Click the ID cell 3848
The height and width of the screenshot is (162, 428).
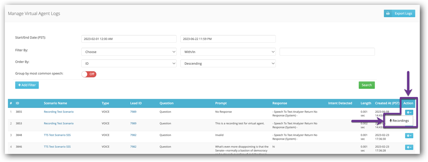pos(19,135)
